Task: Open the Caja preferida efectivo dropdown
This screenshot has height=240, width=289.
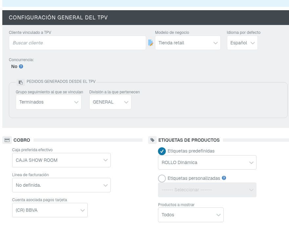Action: point(61,160)
